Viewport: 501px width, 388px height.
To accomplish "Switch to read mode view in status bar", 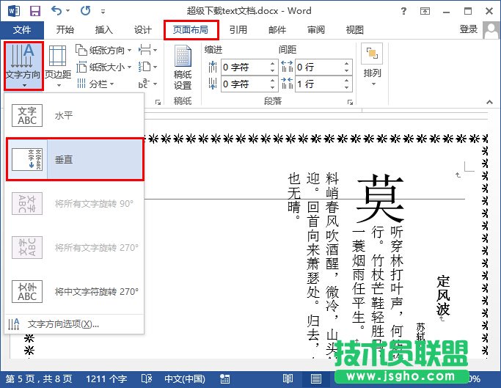I will pyautogui.click(x=288, y=380).
